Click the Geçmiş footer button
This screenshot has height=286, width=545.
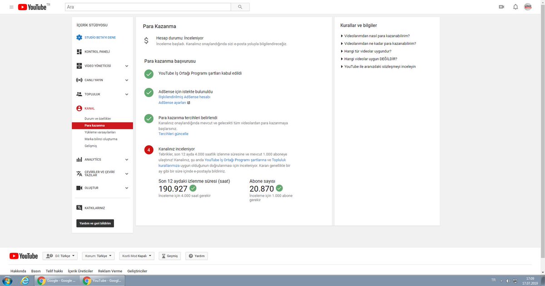[170, 256]
